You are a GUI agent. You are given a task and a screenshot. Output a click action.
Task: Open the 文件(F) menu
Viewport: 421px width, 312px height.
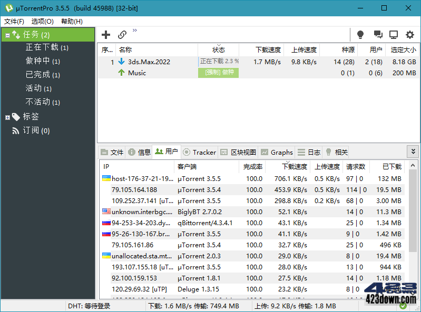click(14, 22)
